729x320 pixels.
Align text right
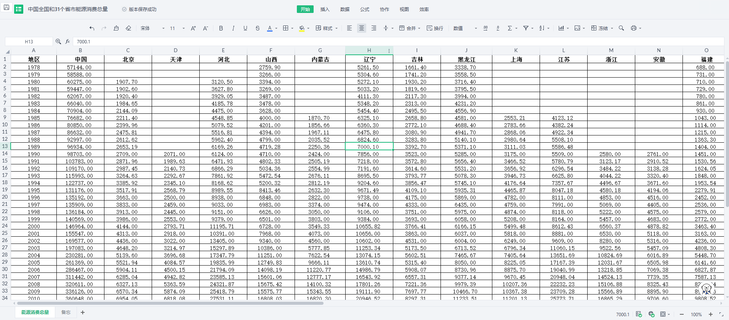374,28
